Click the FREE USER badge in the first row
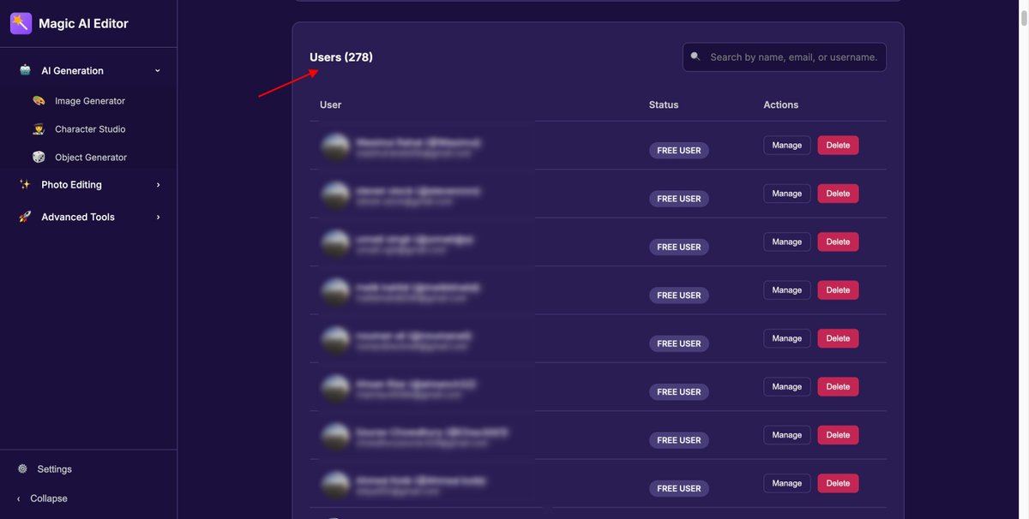The height and width of the screenshot is (519, 1029). click(679, 151)
